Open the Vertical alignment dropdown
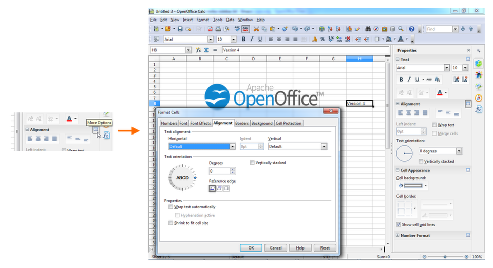The width and height of the screenshot is (493, 268). (297, 146)
